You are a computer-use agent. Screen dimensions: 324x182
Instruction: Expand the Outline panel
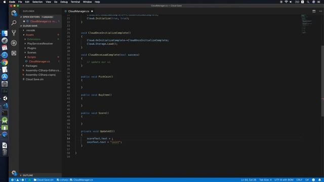[x=28, y=175]
